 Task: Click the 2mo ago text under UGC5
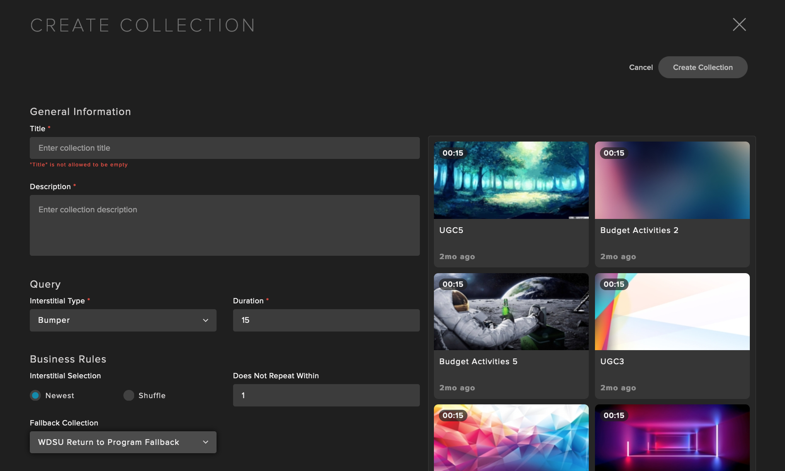457,257
